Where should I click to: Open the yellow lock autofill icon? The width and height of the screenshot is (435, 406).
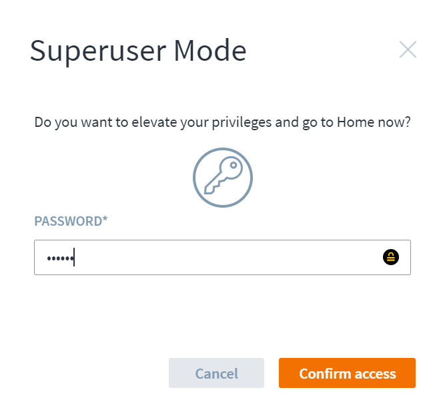coord(391,257)
